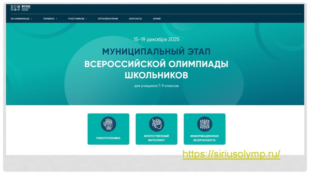Click the padlock circuit icon

205,124
